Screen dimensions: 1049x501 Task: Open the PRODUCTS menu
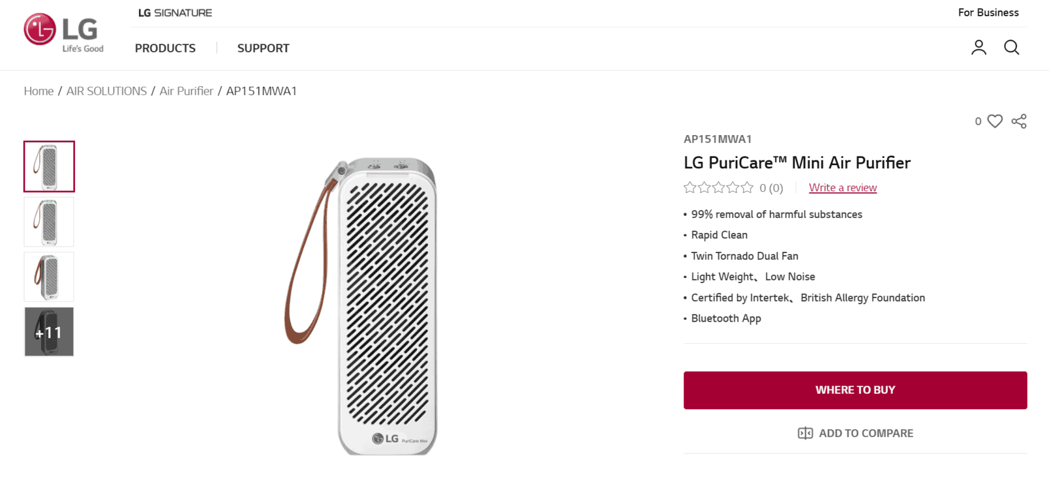(x=165, y=48)
